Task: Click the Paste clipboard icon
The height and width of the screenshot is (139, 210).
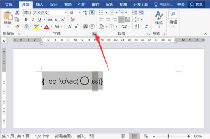Action: click(x=8, y=15)
